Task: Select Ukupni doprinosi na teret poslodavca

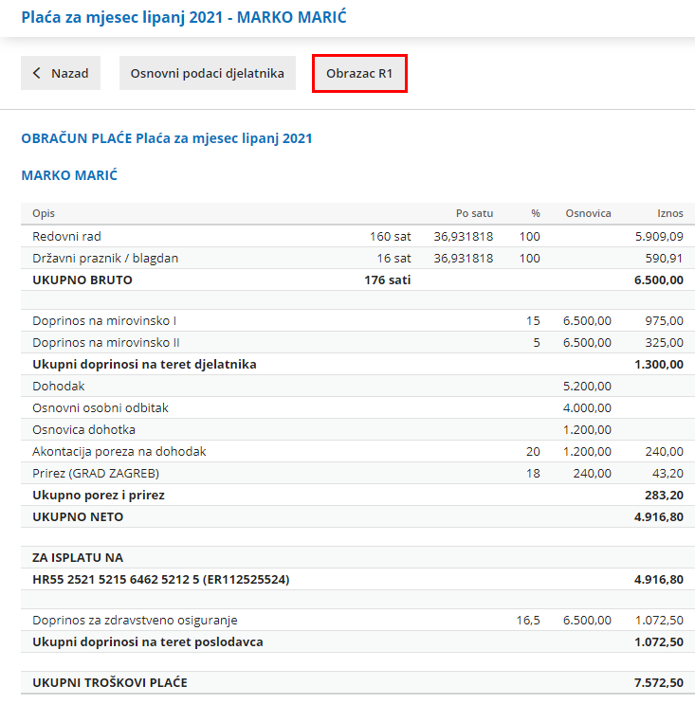Action: coord(147,642)
